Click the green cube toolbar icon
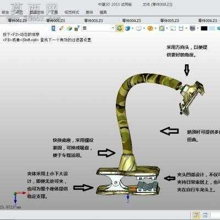Screen dimensions: 220x220 pos(69,29)
